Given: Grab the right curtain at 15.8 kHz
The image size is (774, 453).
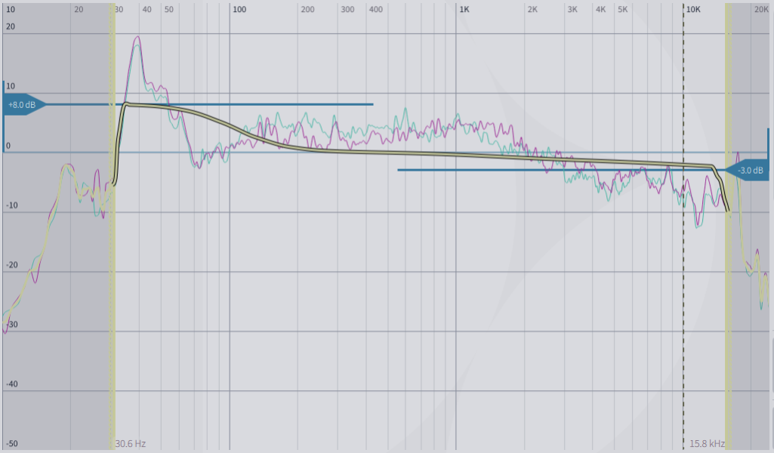Looking at the screenshot, I should [x=727, y=226].
